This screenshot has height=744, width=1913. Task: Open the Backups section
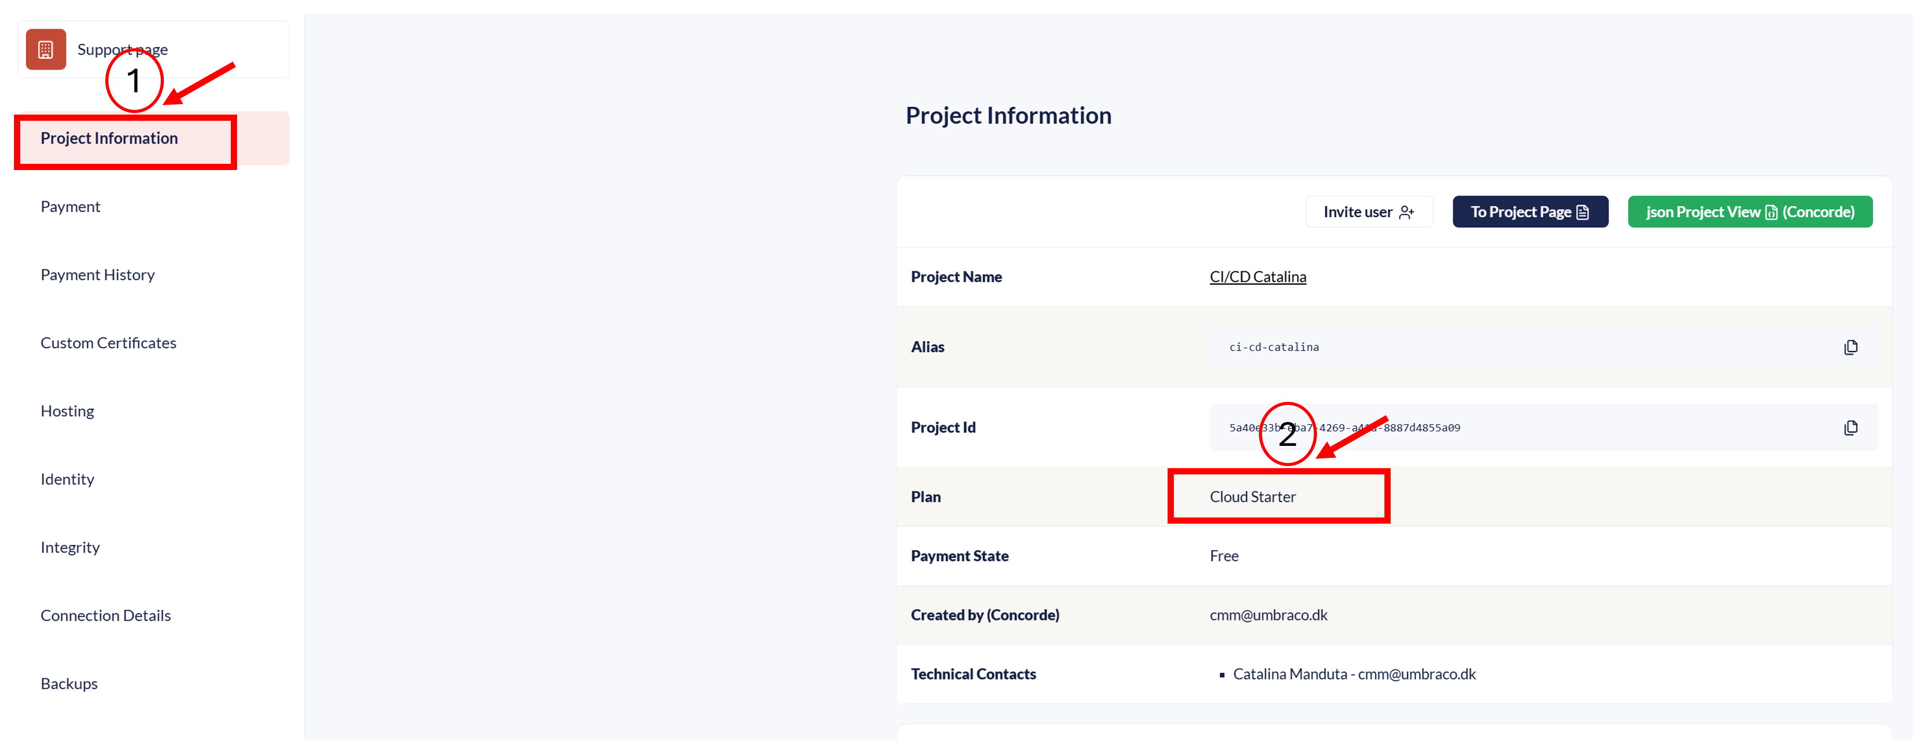(x=69, y=684)
